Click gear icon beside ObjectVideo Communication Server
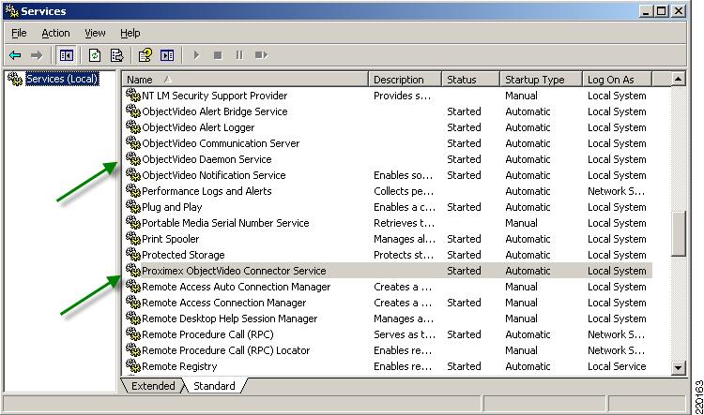 (x=133, y=142)
